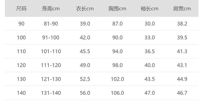Click the 131-140 height range cell
203x111 pixels.
51,93
